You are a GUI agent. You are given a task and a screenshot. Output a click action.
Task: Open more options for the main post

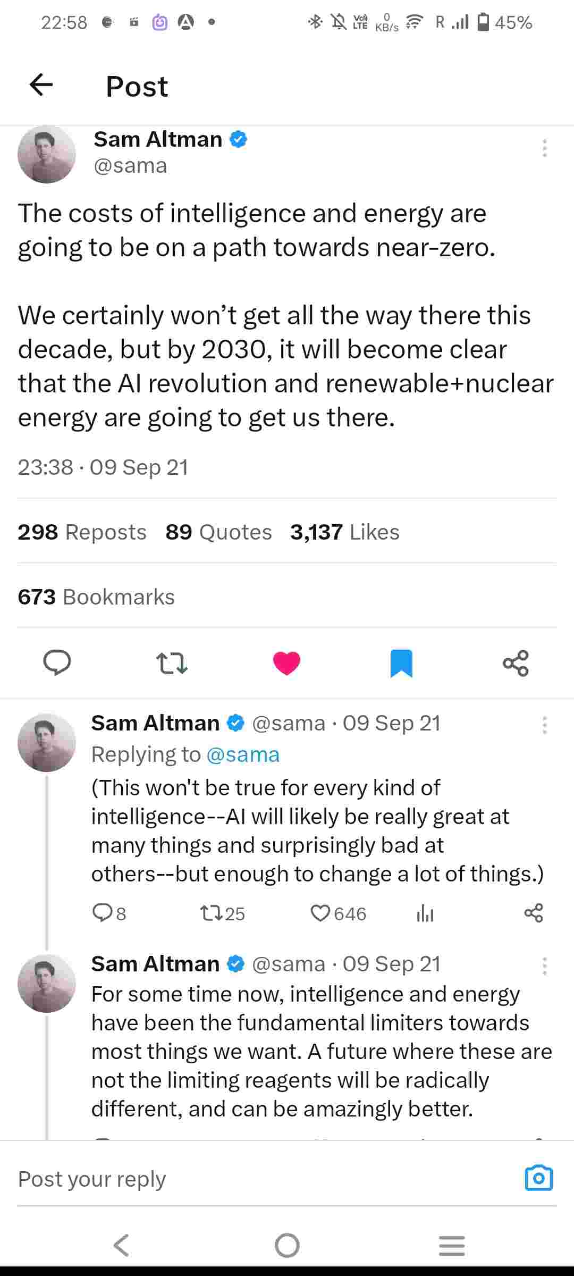544,148
